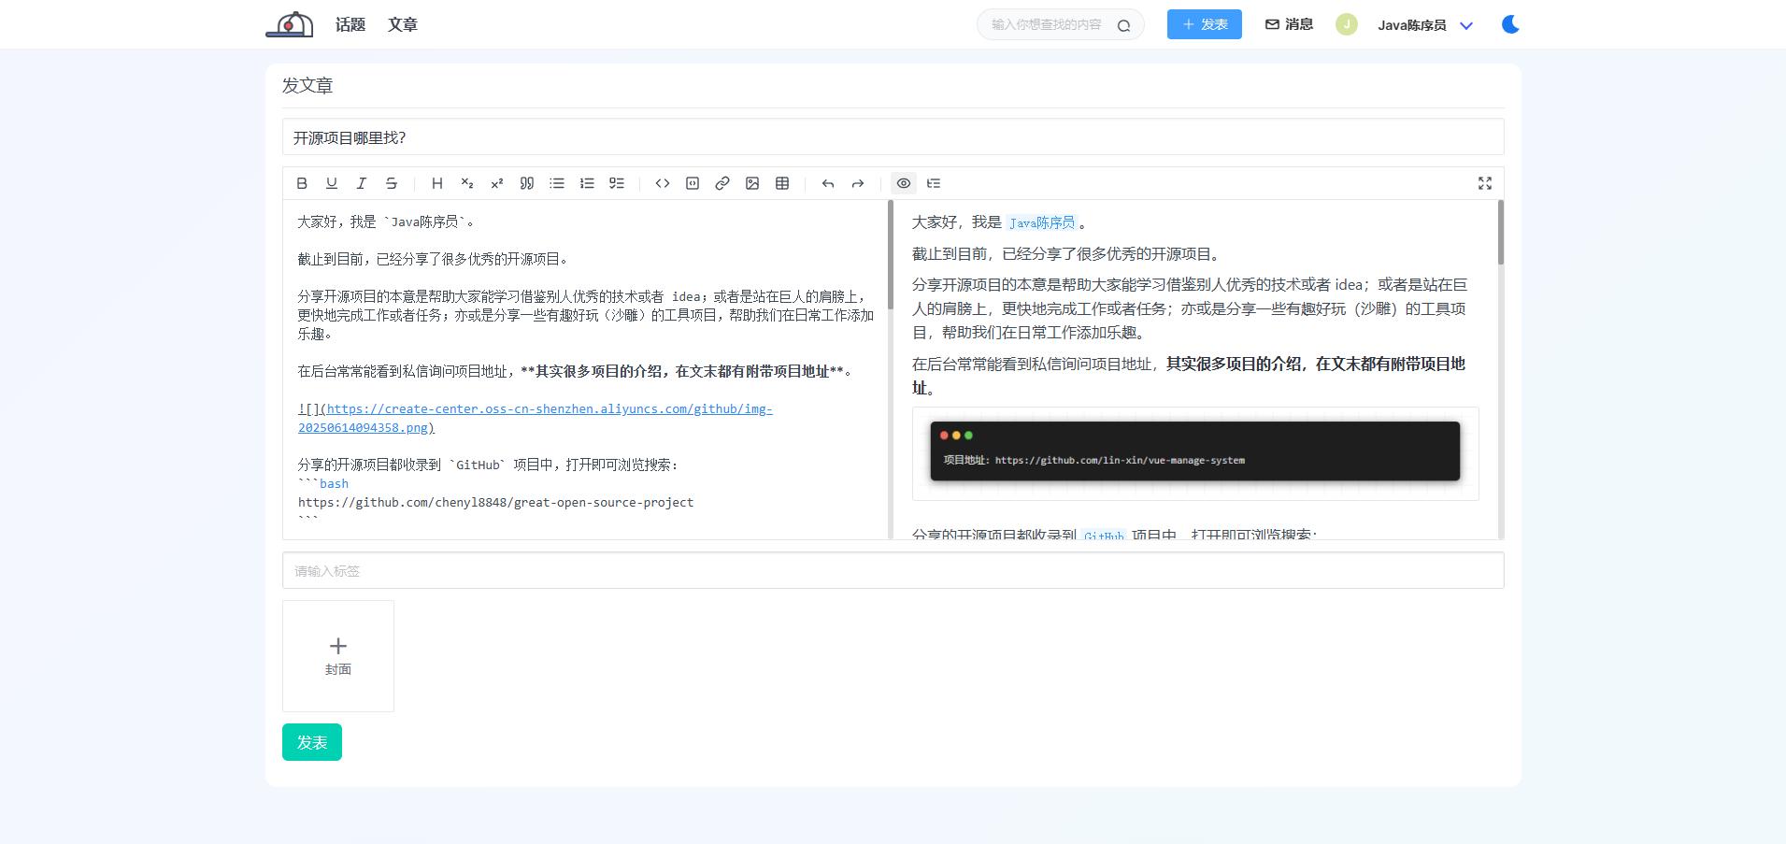This screenshot has width=1786, height=844.
Task: Insert a code block from the toolbar
Action: [x=693, y=183]
